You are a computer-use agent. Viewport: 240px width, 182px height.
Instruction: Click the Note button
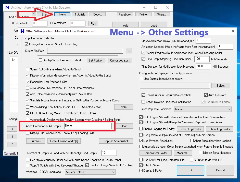123,107
